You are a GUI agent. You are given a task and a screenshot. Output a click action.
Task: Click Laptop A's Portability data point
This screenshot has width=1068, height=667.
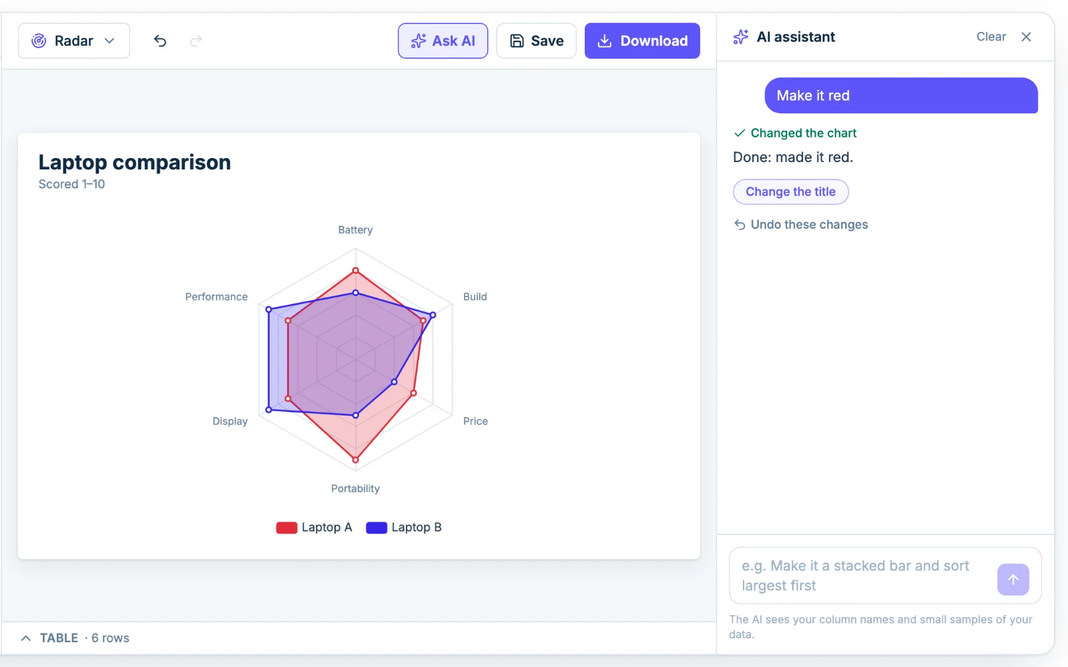coord(356,460)
